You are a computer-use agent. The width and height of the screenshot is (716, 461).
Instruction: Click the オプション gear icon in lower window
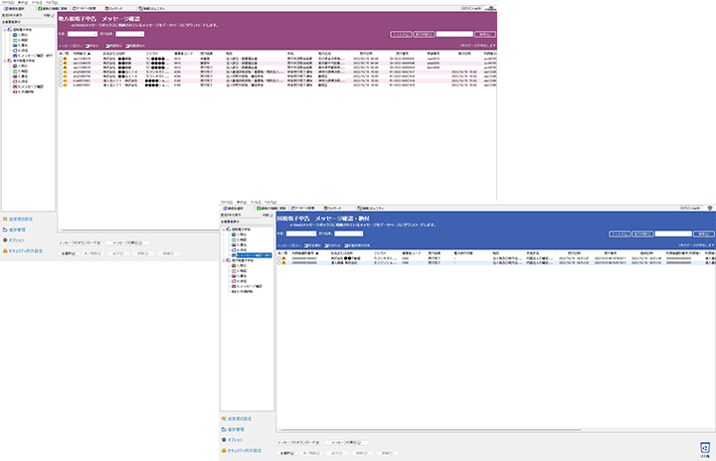pos(224,439)
